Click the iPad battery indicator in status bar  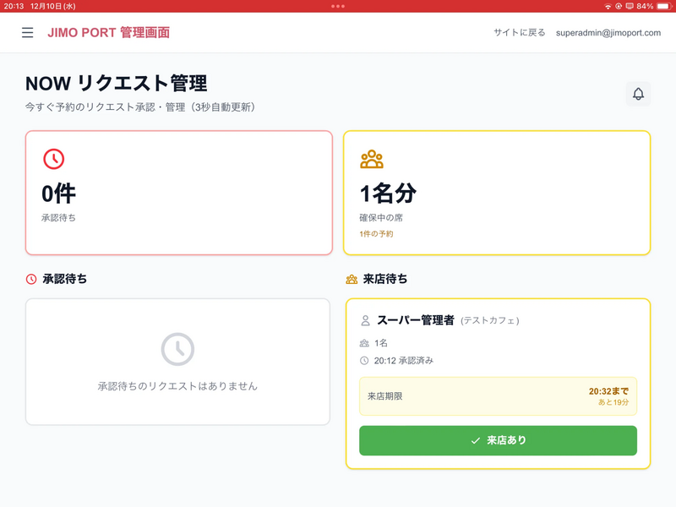(x=660, y=6)
